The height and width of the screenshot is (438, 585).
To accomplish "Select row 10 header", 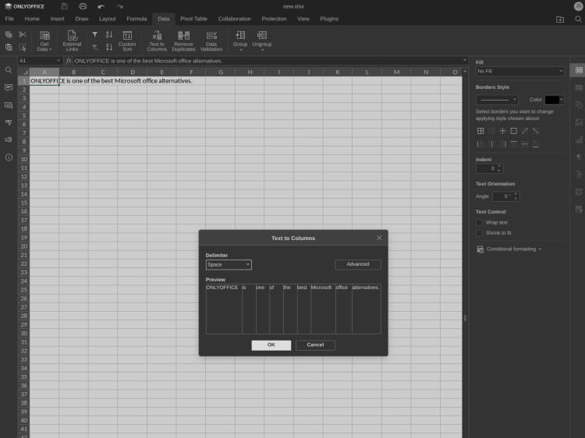I will (24, 159).
